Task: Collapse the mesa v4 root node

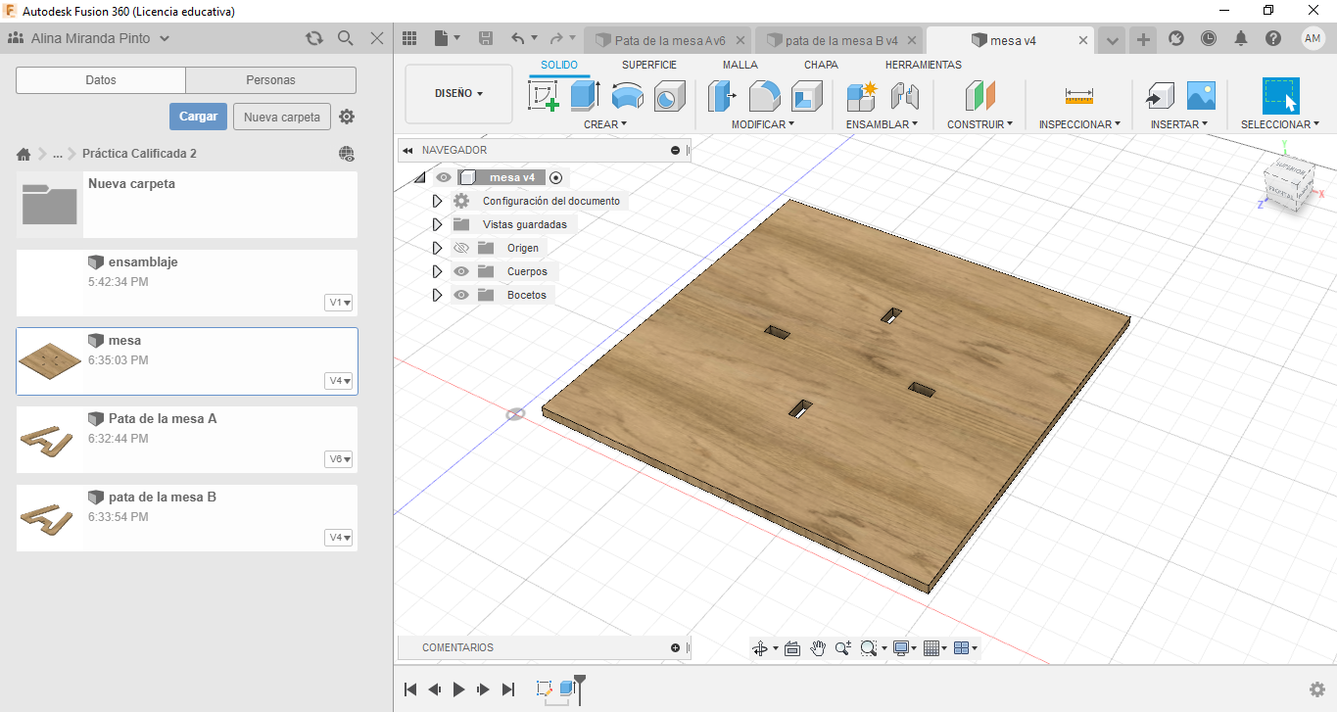Action: 420,177
